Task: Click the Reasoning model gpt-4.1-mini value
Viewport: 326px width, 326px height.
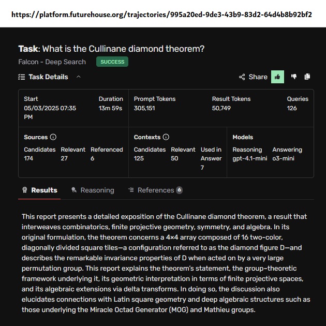Action: tap(249, 158)
